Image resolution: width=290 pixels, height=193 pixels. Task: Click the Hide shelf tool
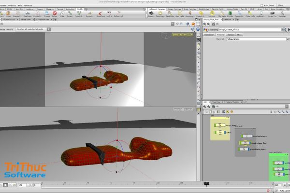point(62,14)
